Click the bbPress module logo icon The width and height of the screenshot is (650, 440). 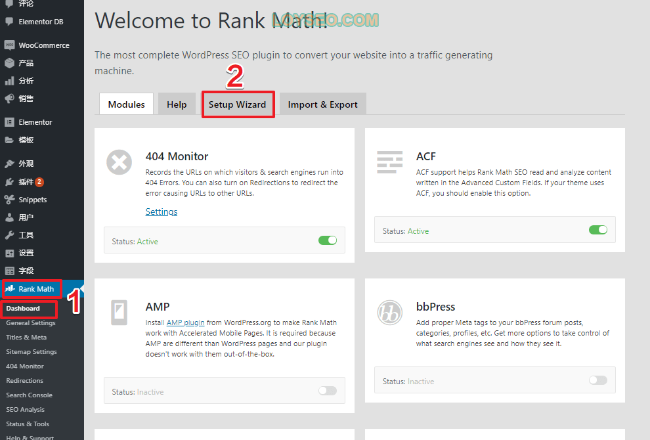click(390, 313)
